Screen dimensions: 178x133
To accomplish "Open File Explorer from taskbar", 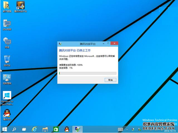I will 45,129.
